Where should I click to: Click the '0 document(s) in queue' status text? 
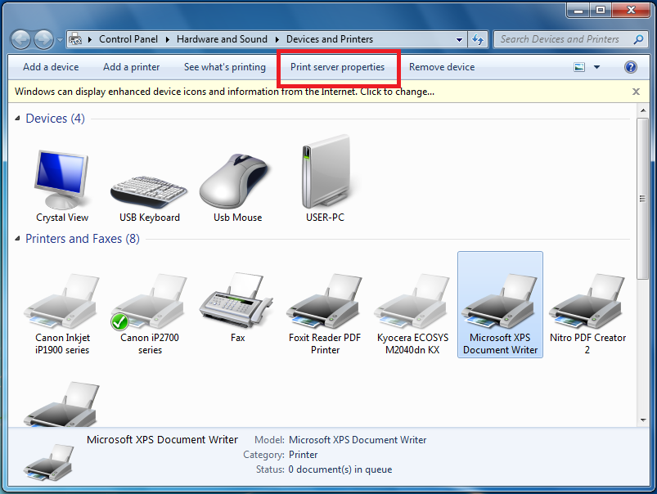(x=340, y=469)
